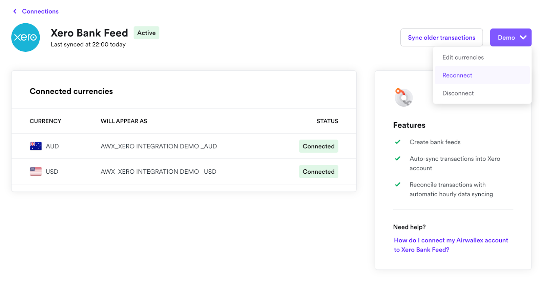The image size is (542, 283).
Task: Click the Australian flag icon for AUD
Action: click(36, 146)
